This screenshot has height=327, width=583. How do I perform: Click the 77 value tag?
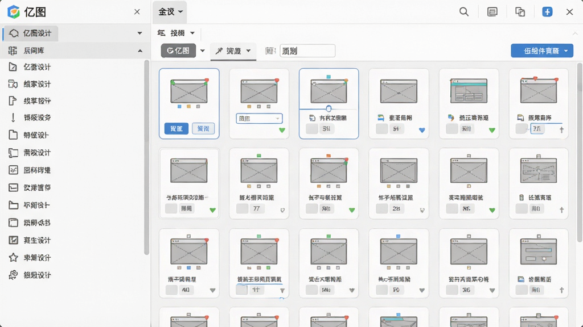(257, 209)
